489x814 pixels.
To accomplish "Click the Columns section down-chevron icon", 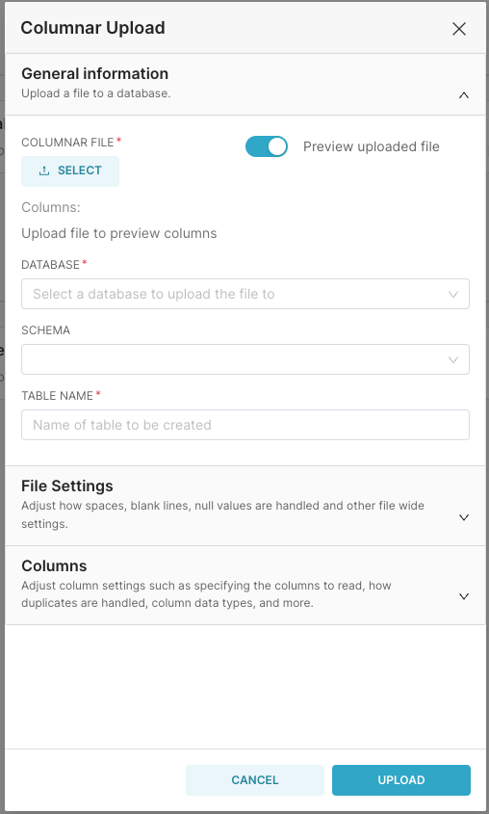I will point(464,596).
